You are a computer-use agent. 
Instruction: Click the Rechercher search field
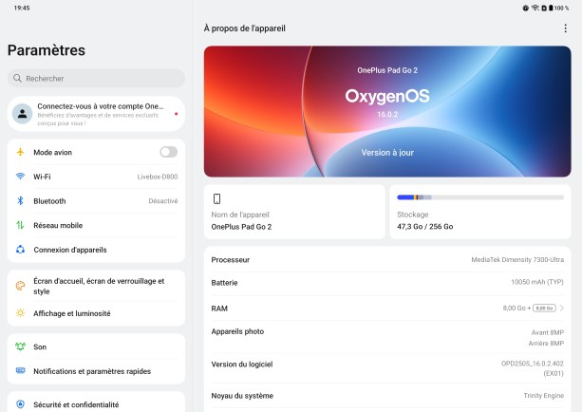pos(96,78)
